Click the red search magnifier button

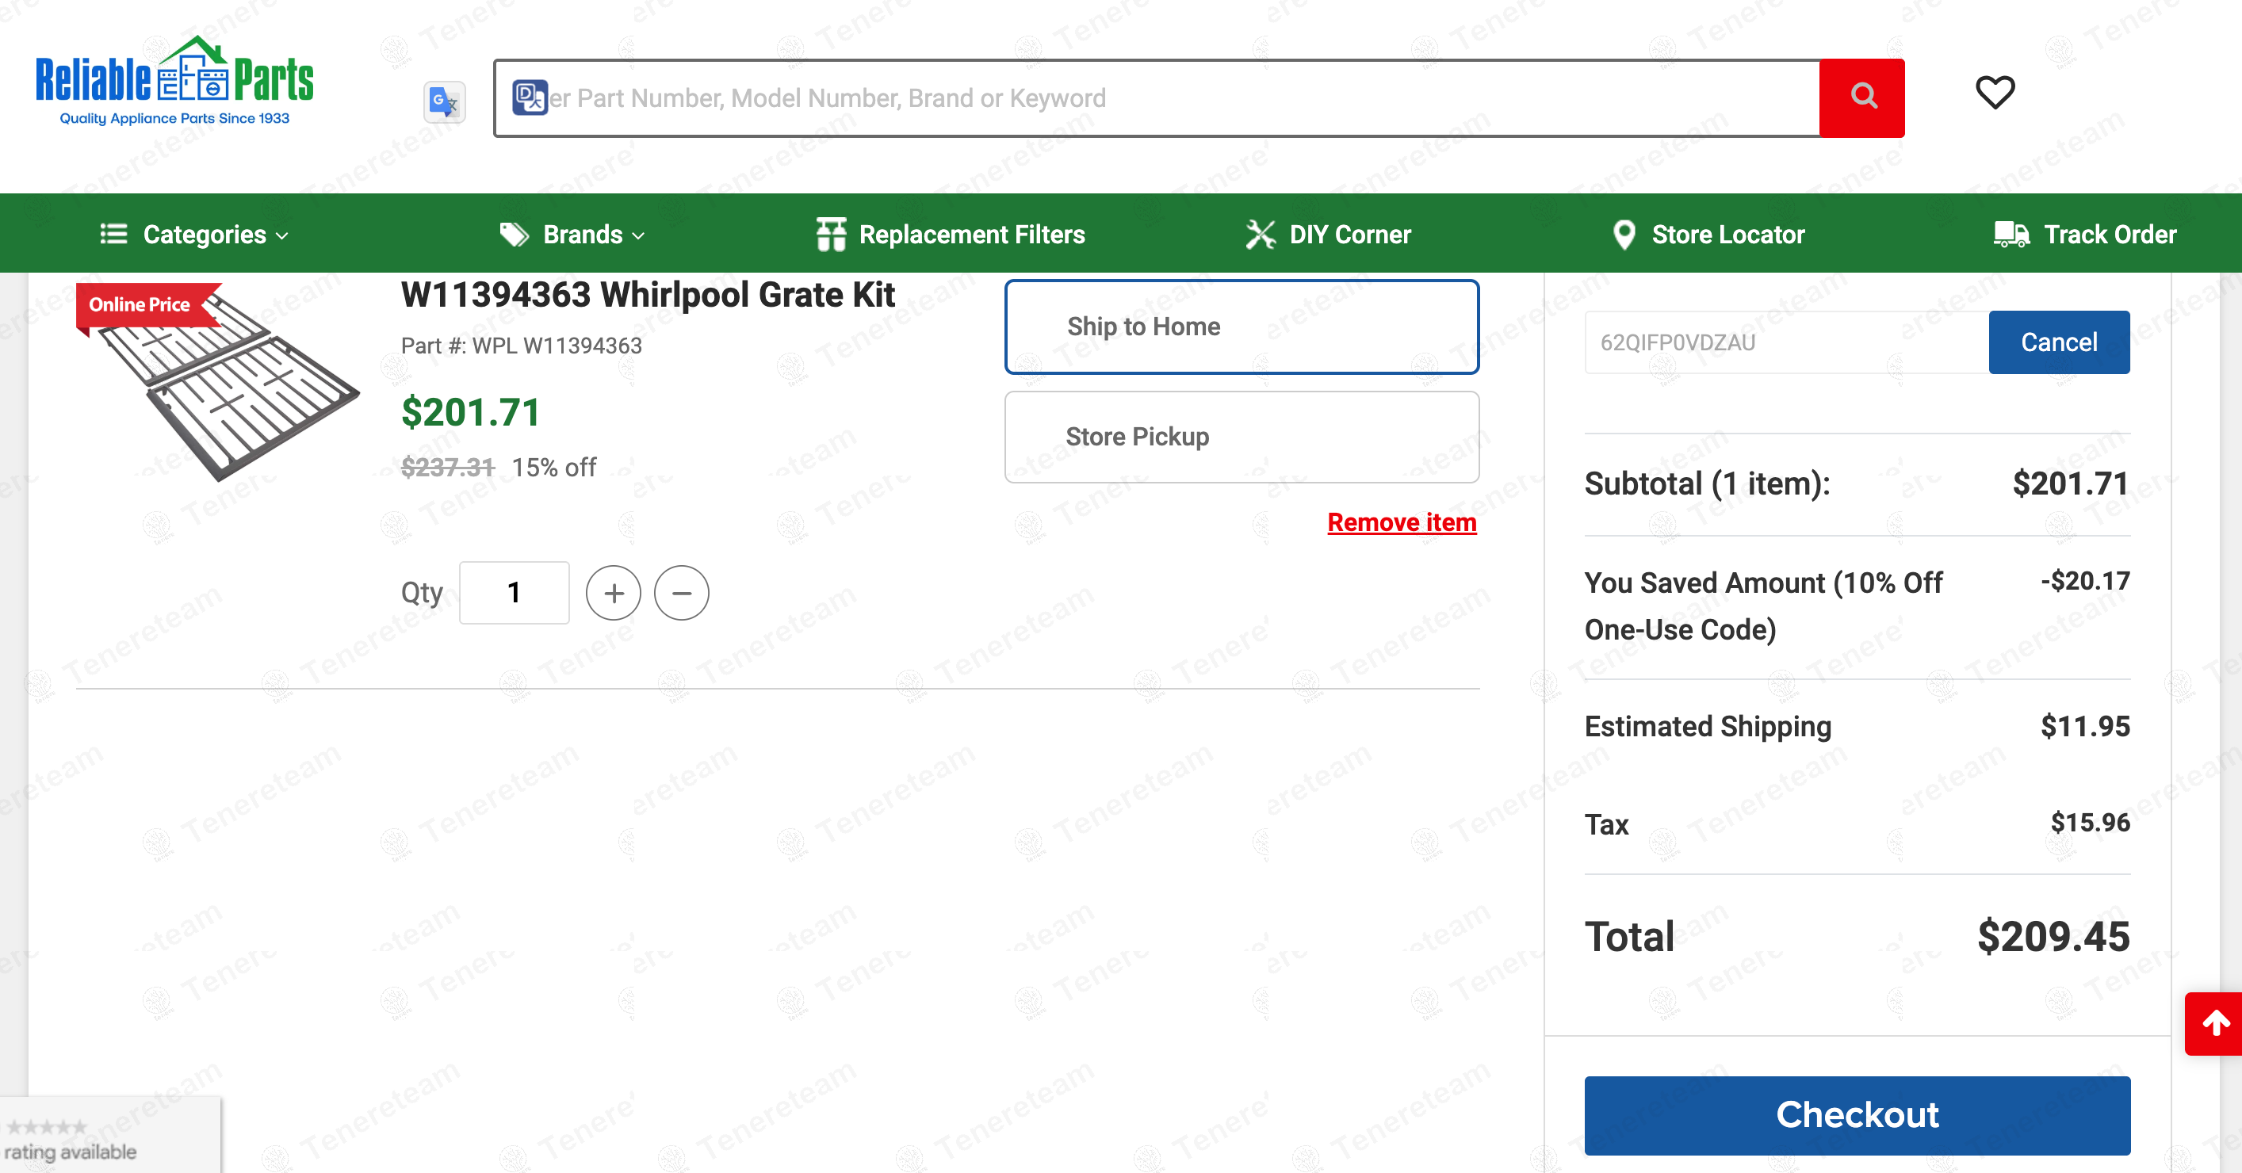point(1861,97)
